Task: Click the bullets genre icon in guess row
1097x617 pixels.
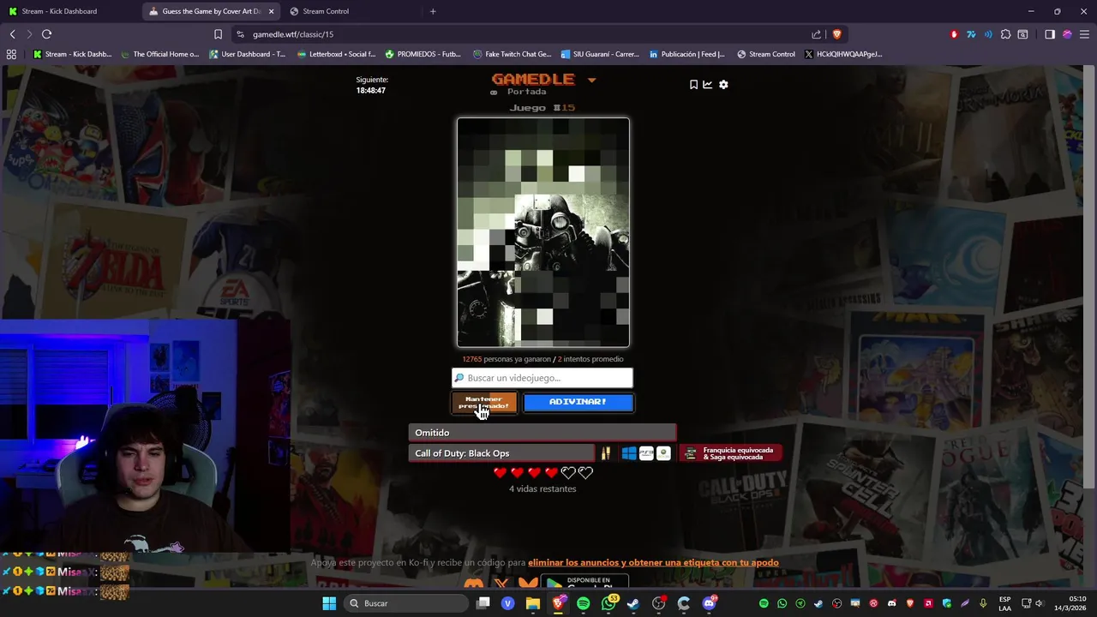Action: click(x=606, y=453)
